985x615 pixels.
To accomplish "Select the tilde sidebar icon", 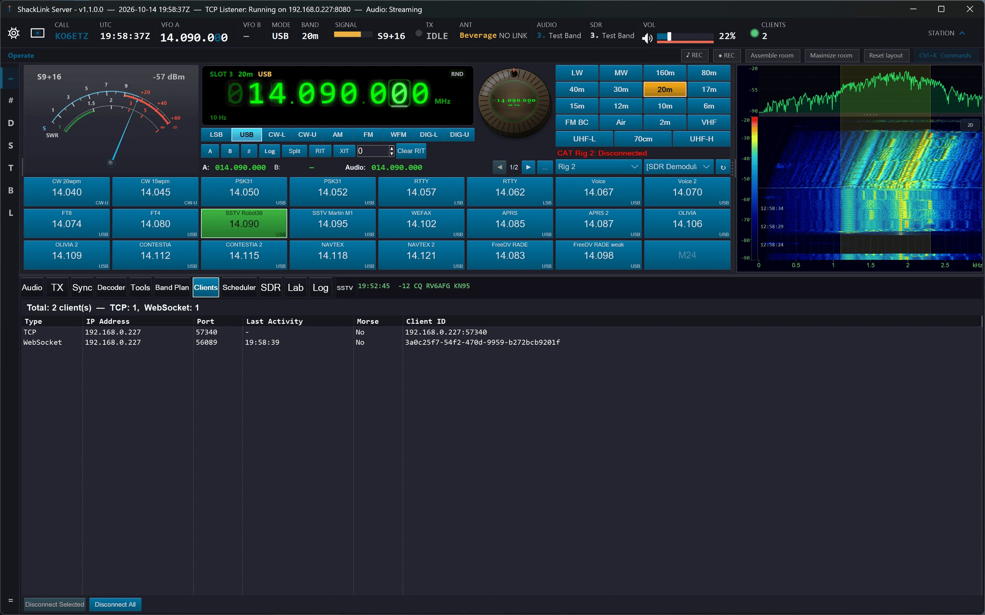I will (x=11, y=78).
